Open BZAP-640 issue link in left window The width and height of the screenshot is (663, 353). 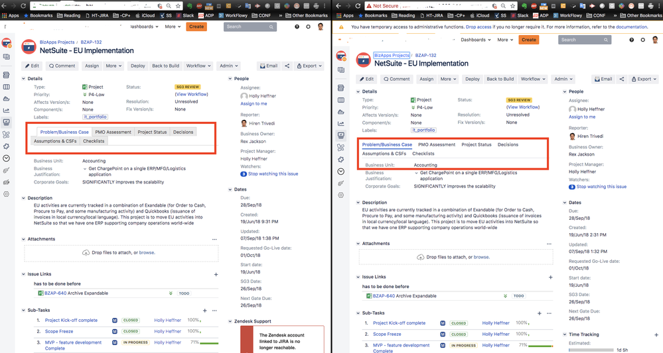click(x=55, y=293)
